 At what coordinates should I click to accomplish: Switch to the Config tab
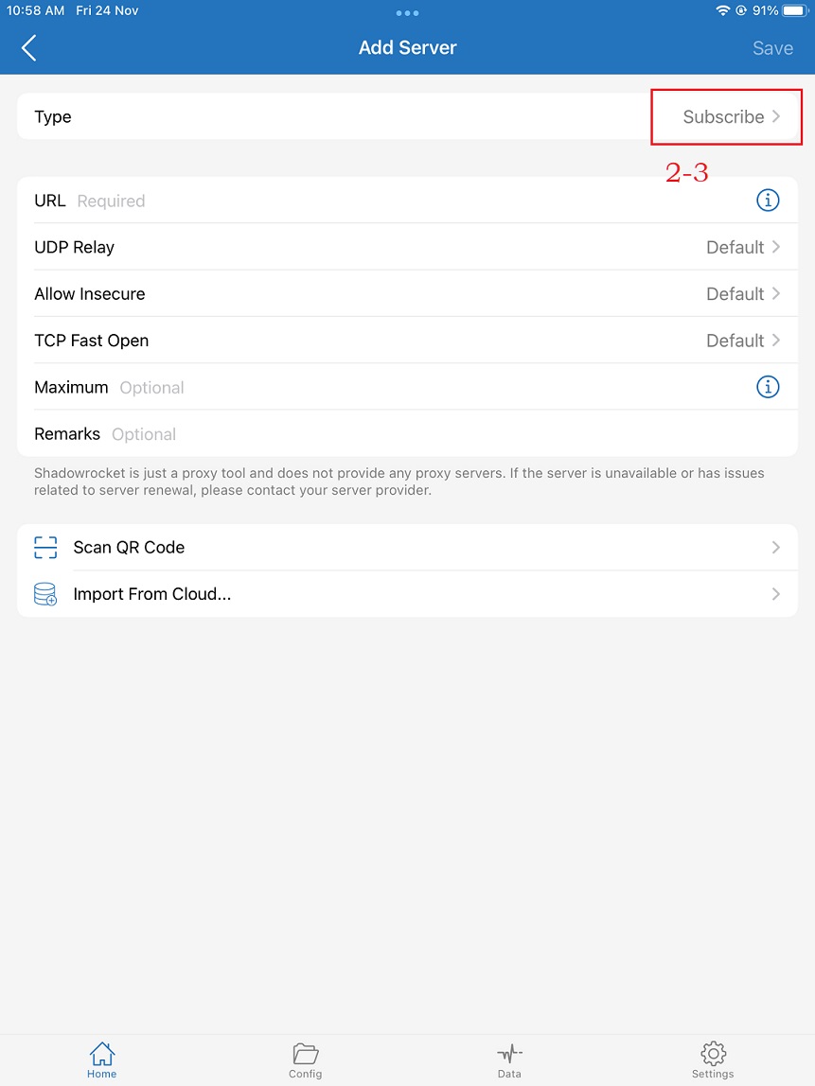click(x=305, y=1060)
